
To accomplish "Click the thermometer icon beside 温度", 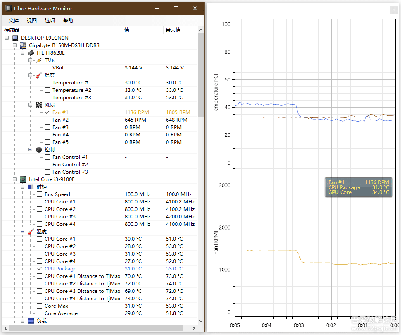I will point(39,75).
